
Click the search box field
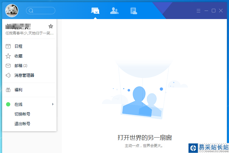(40, 11)
